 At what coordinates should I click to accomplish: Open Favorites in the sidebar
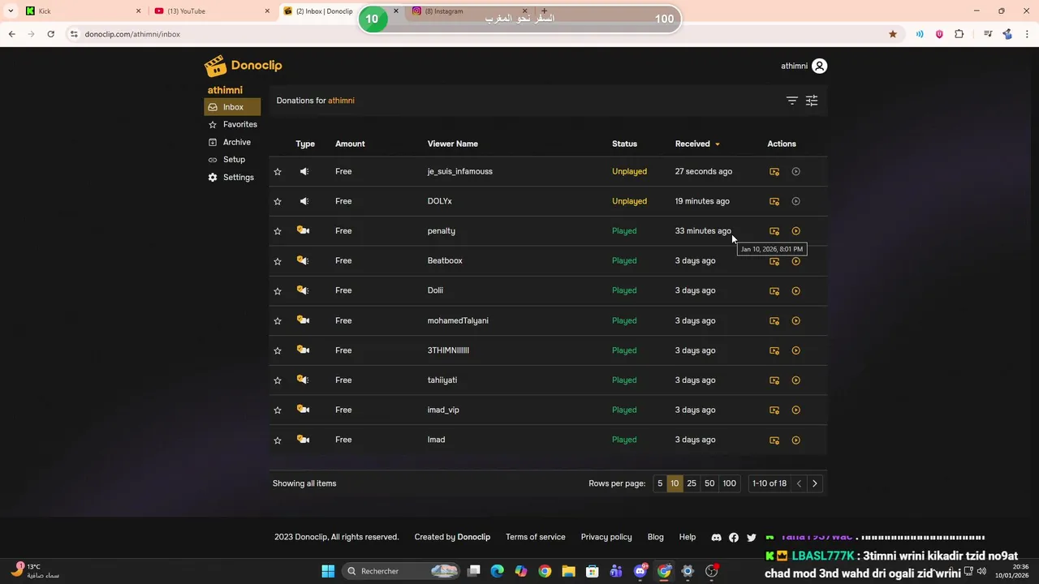coord(232,124)
